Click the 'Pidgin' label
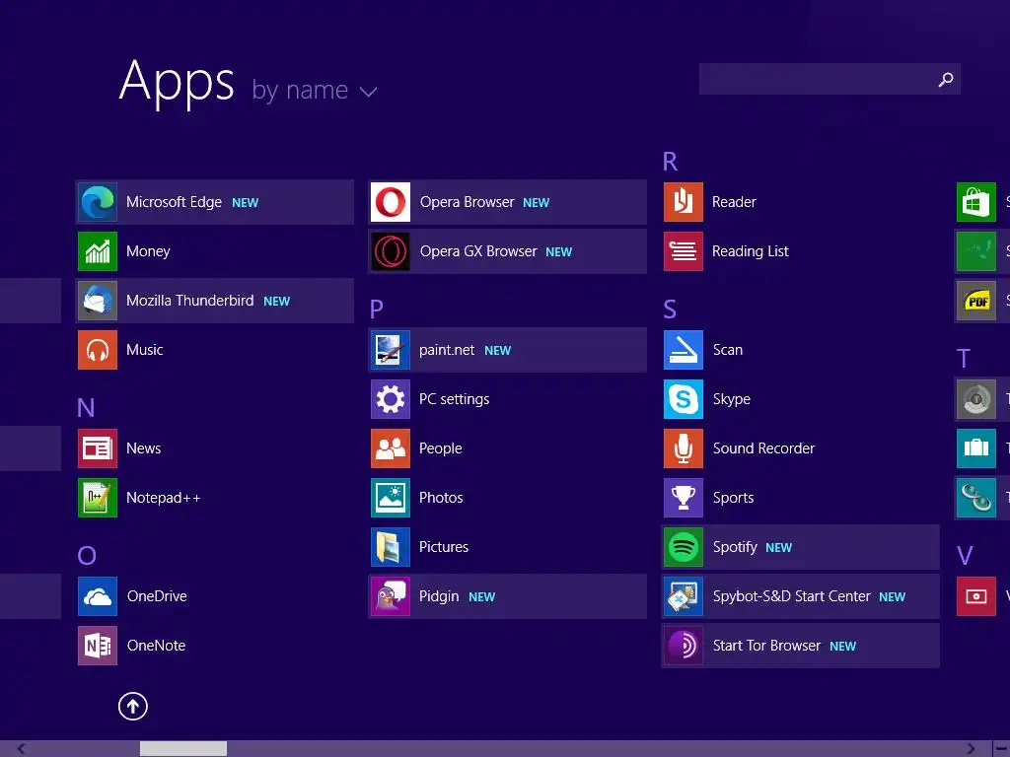The image size is (1010, 757). click(439, 596)
